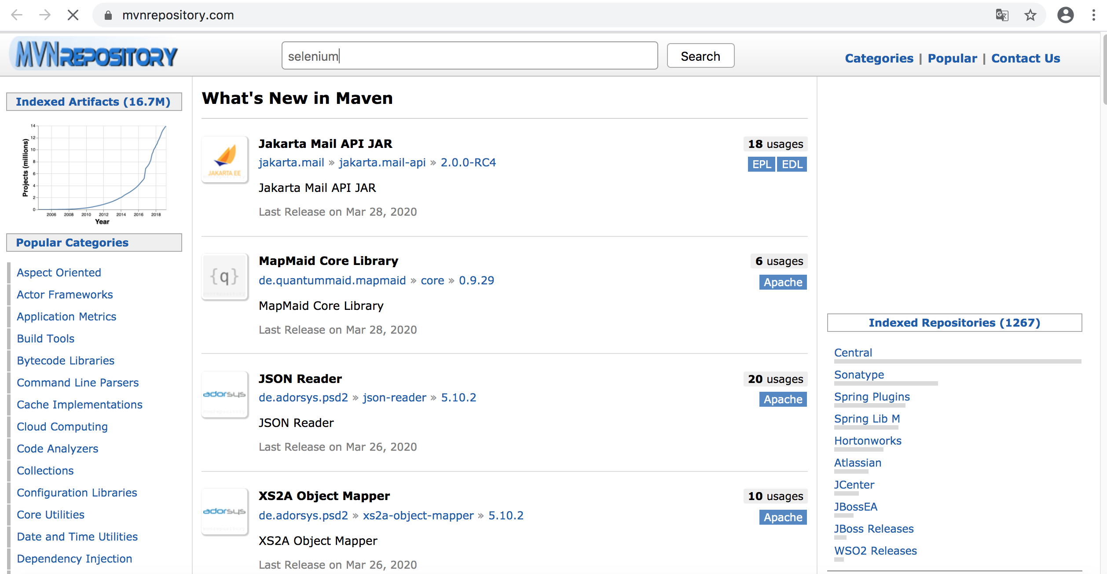This screenshot has height=574, width=1107.
Task: Open the Command Line Parsers category
Action: 78,383
